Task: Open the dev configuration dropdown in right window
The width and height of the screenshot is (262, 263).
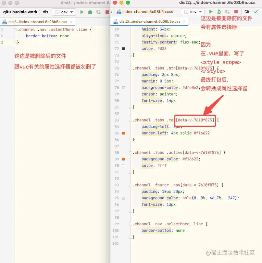Action: (x=193, y=12)
